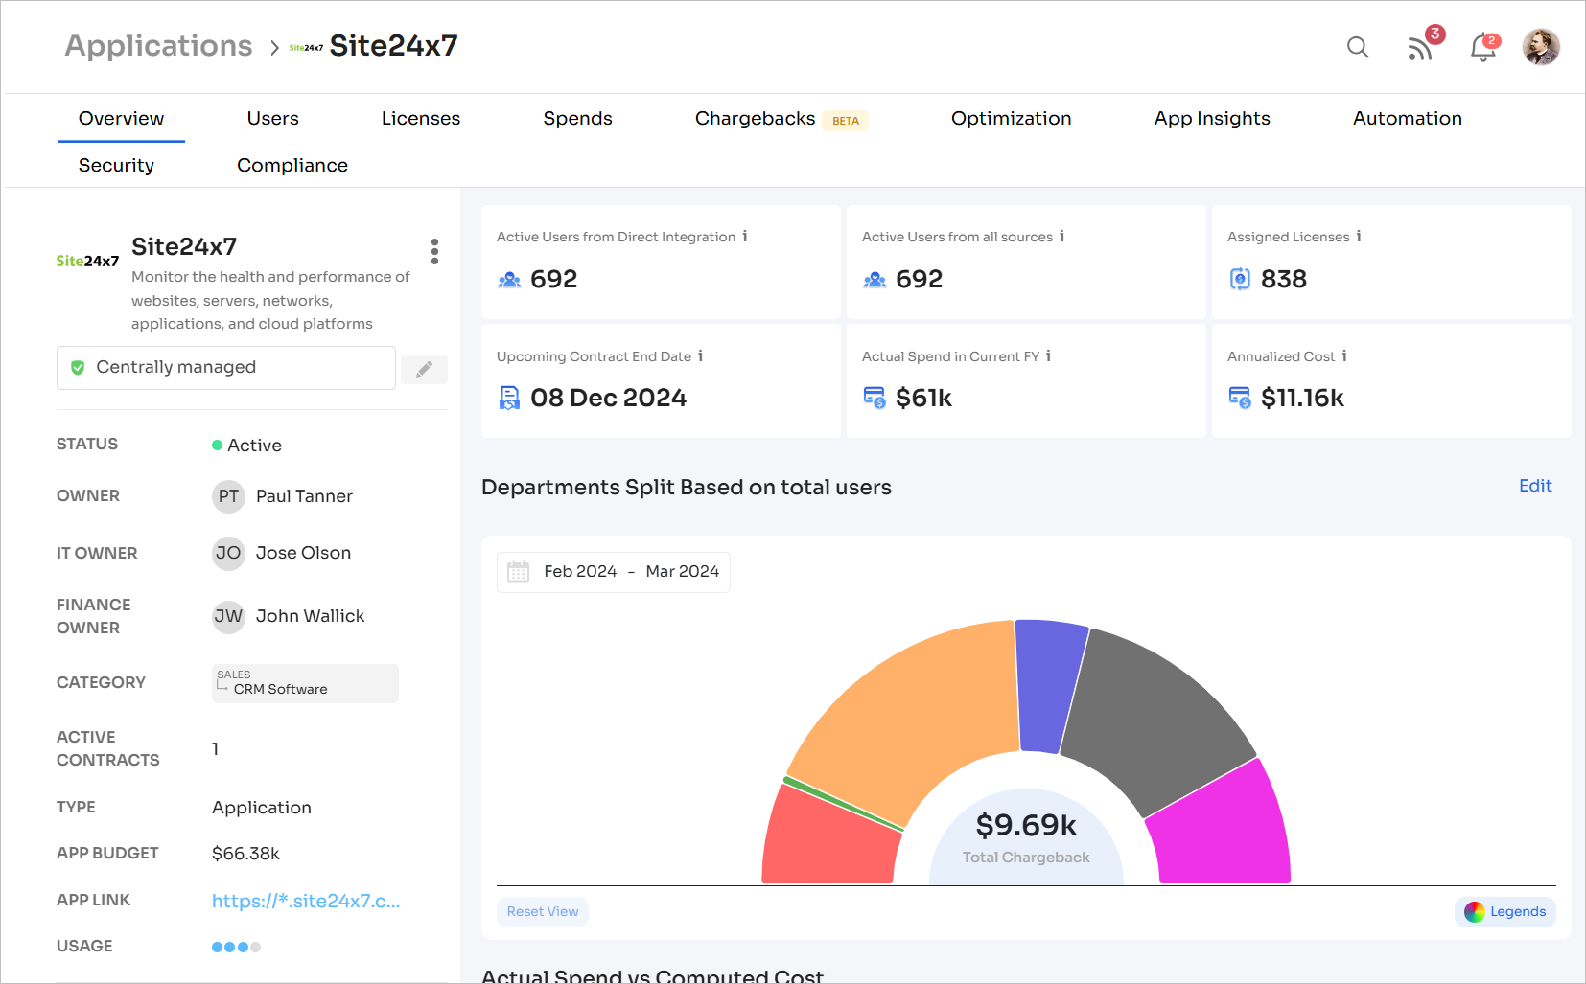
Task: Click info icon beside Actual Spend in Current FY
Action: pyautogui.click(x=1049, y=356)
